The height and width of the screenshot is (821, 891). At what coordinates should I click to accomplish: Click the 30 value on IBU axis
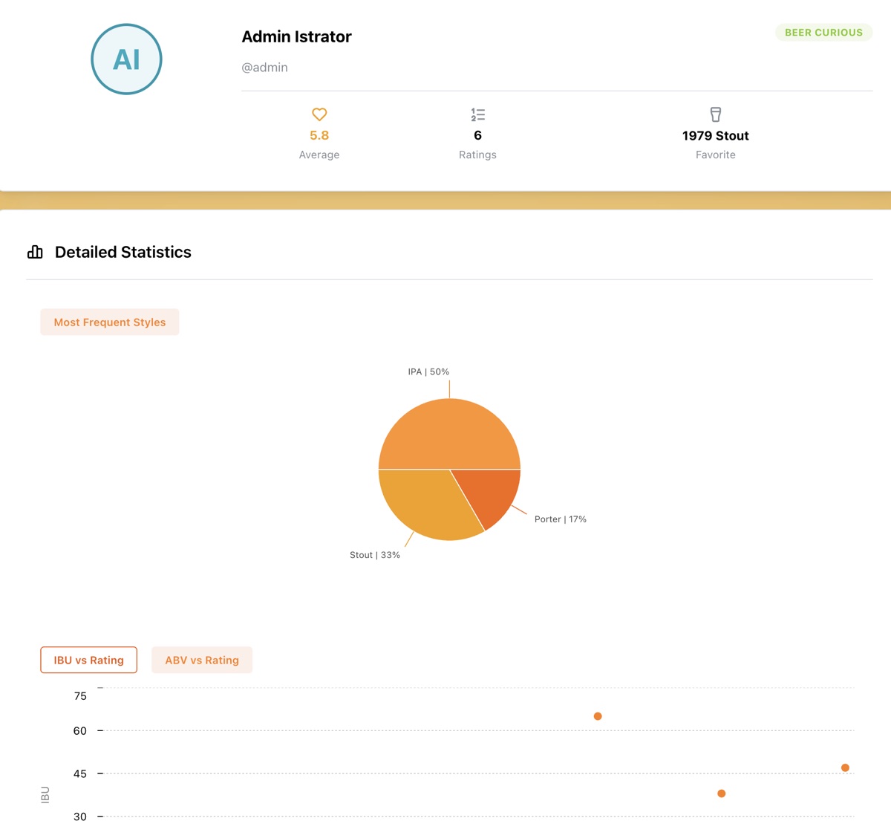coord(80,816)
